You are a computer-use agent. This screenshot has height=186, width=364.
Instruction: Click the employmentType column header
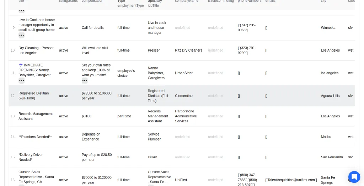[x=130, y=6]
